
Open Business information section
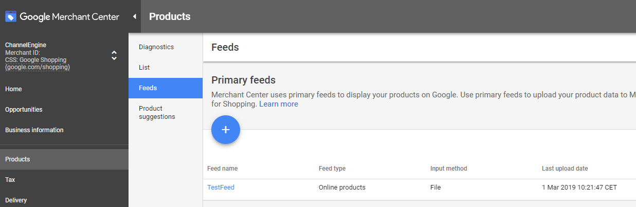pyautogui.click(x=34, y=130)
